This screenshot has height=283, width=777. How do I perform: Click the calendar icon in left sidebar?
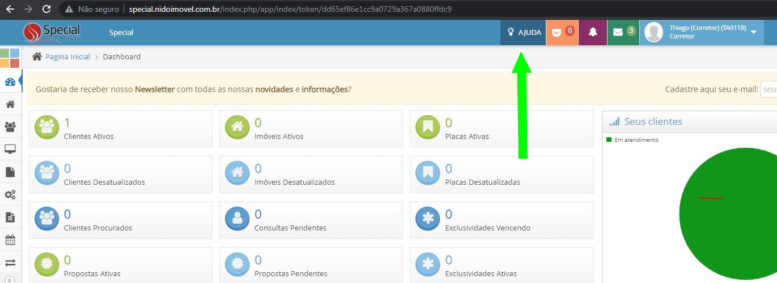(10, 240)
